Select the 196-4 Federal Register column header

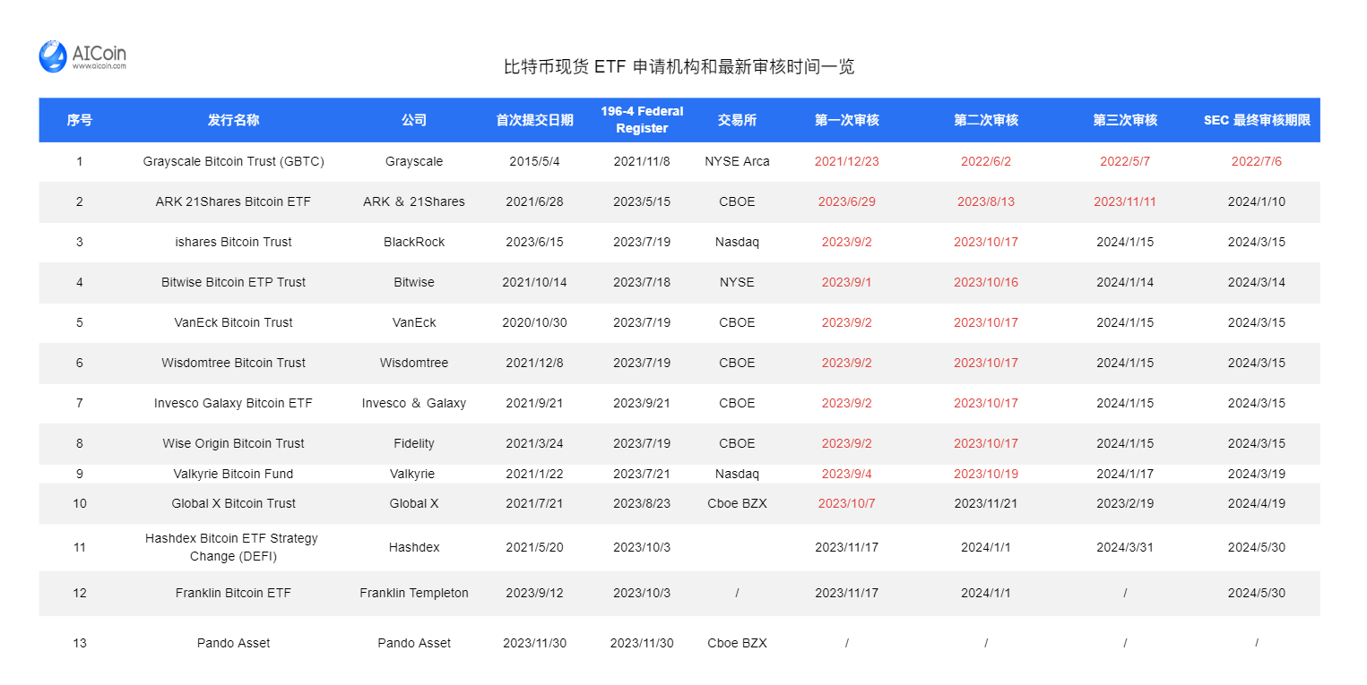point(642,120)
